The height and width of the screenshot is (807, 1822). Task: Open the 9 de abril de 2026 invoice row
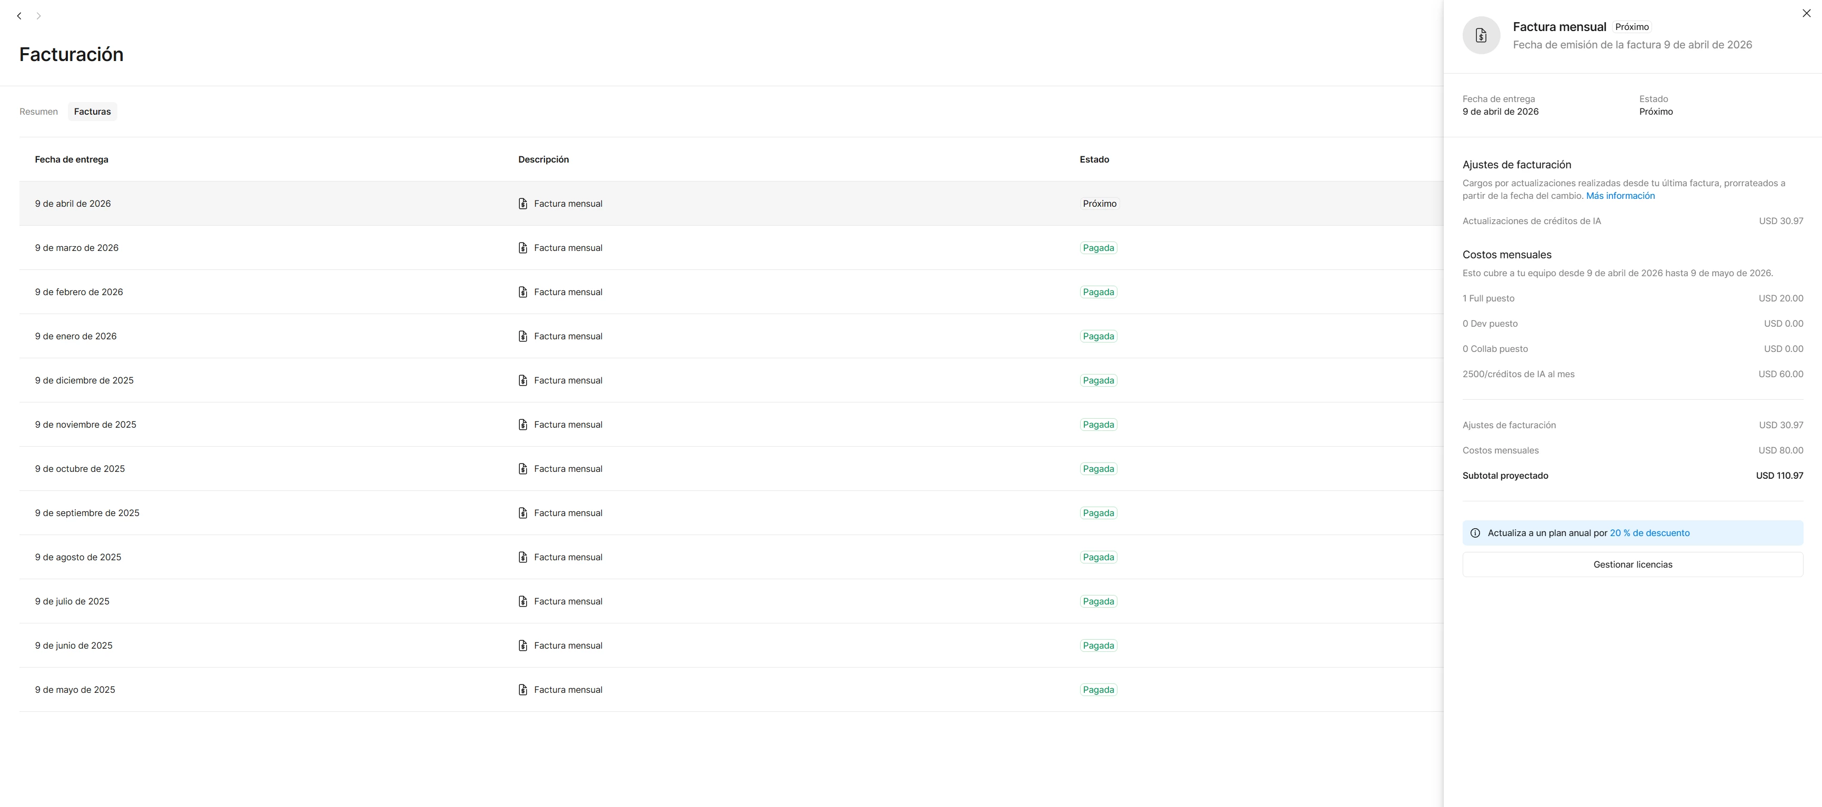point(73,204)
